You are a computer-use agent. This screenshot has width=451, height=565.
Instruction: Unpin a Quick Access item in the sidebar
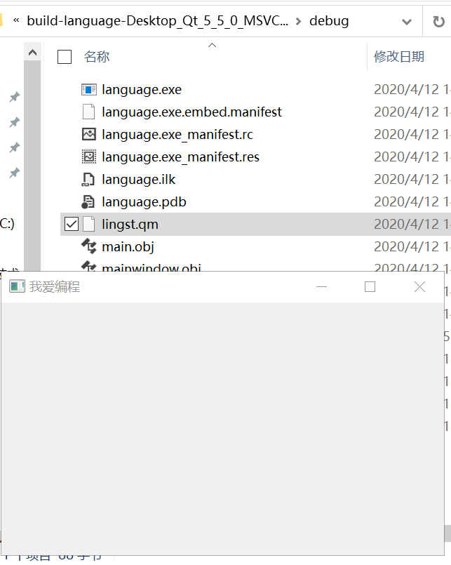pyautogui.click(x=15, y=97)
